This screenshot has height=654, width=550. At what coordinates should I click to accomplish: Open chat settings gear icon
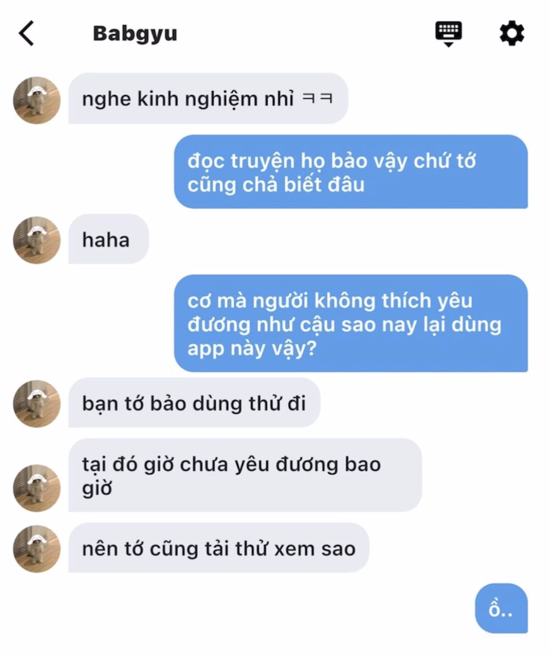[512, 34]
